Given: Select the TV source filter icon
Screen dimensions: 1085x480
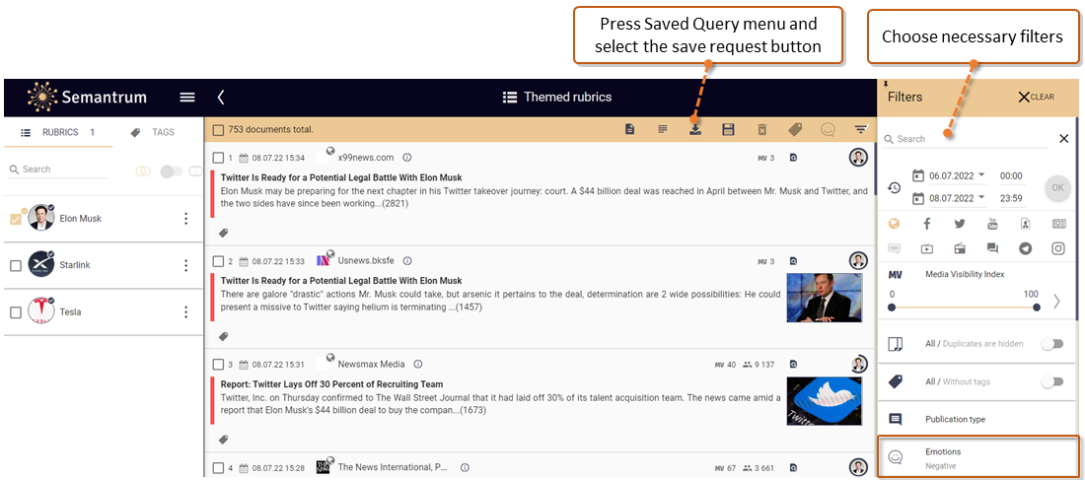Looking at the screenshot, I should click(926, 248).
